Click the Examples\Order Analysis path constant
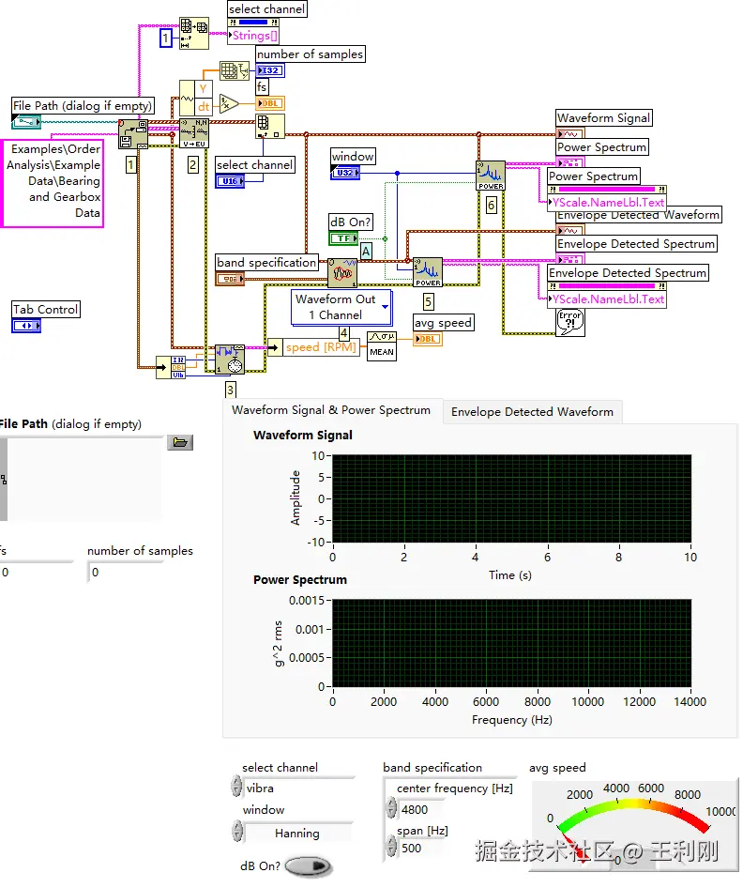 pos(53,182)
